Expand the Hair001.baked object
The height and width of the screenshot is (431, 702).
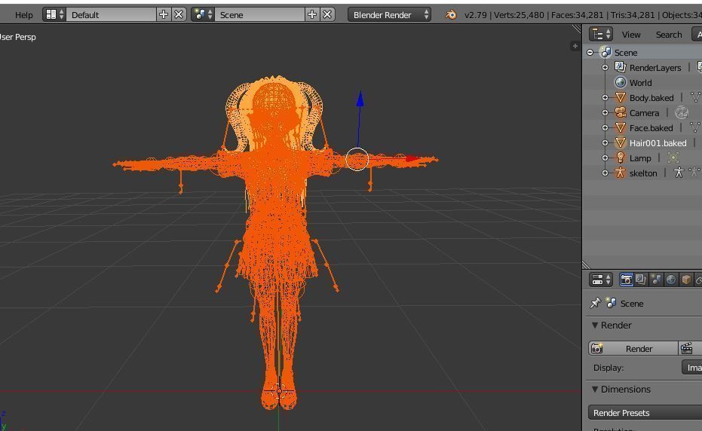click(605, 142)
